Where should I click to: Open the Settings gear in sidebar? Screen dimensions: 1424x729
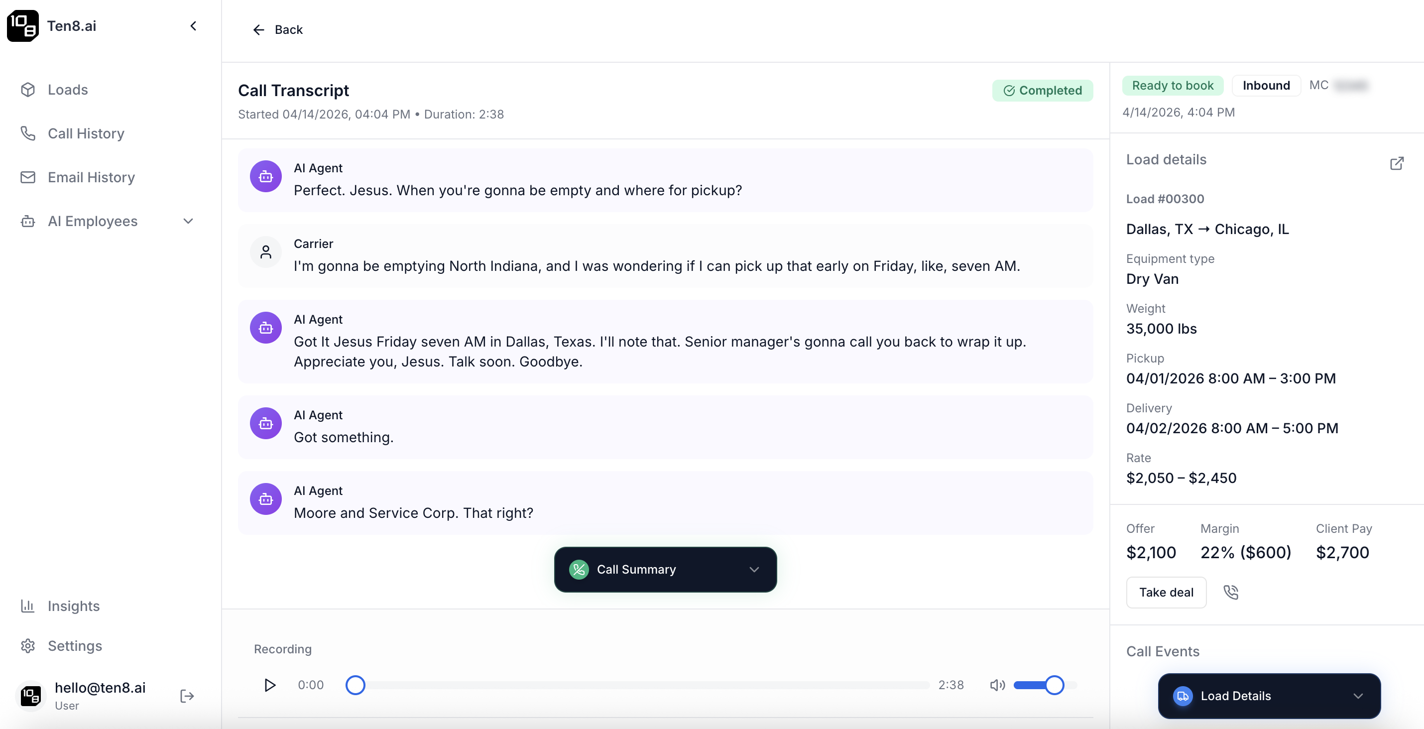point(28,645)
